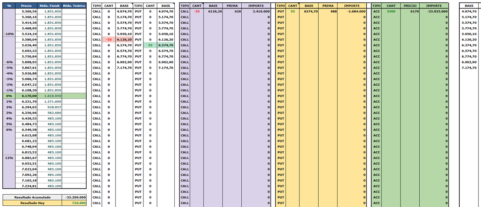Select the Rtdo. Teórico column header
This screenshot has height=207, width=481.
coord(74,6)
